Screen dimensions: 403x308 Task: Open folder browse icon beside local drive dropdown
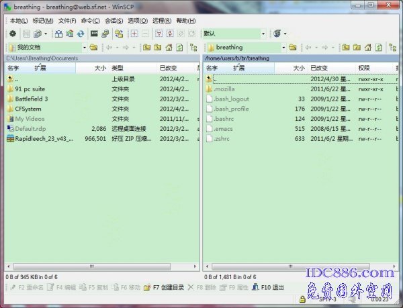point(94,48)
